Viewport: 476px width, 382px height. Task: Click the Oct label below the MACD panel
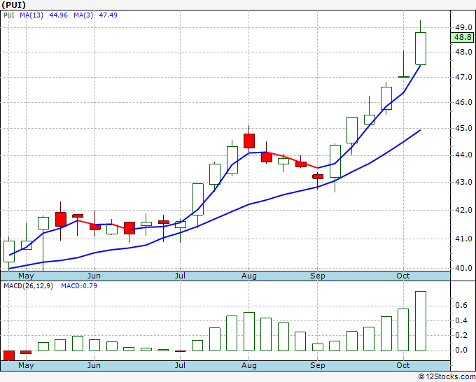point(402,365)
